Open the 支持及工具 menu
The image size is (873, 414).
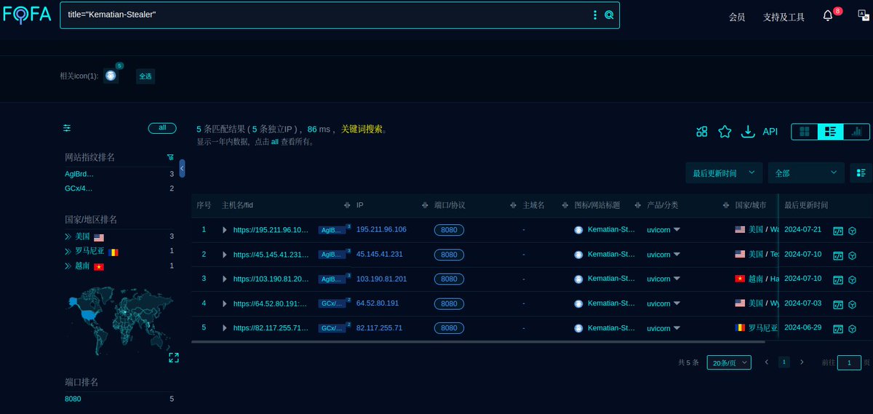(x=784, y=17)
